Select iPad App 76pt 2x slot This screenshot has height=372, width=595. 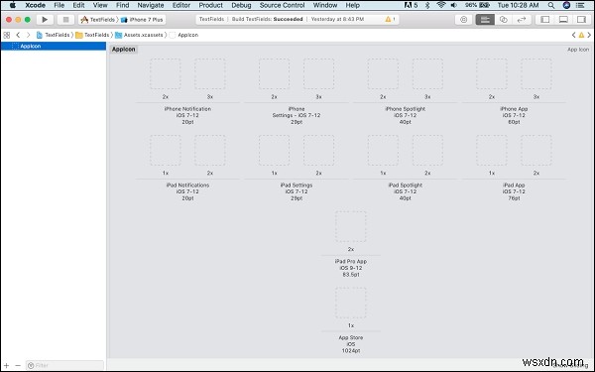(x=536, y=150)
